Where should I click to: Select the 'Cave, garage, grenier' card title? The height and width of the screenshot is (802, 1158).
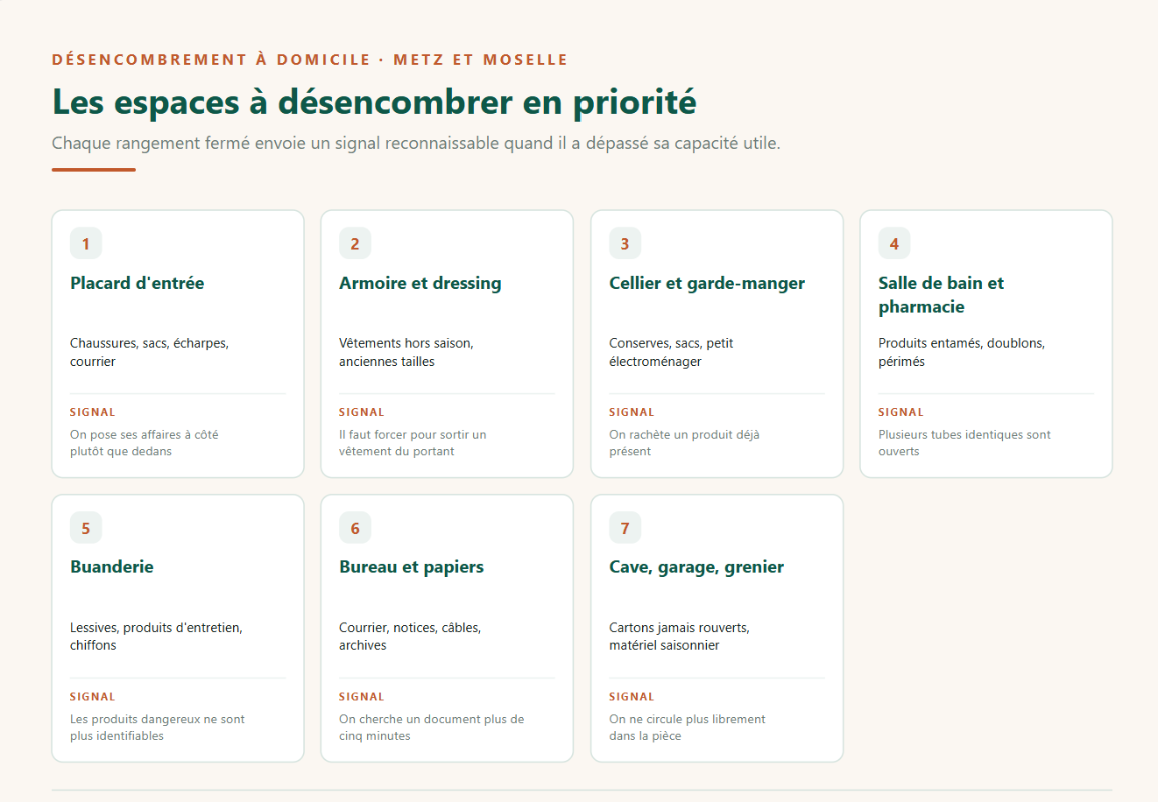pyautogui.click(x=696, y=566)
